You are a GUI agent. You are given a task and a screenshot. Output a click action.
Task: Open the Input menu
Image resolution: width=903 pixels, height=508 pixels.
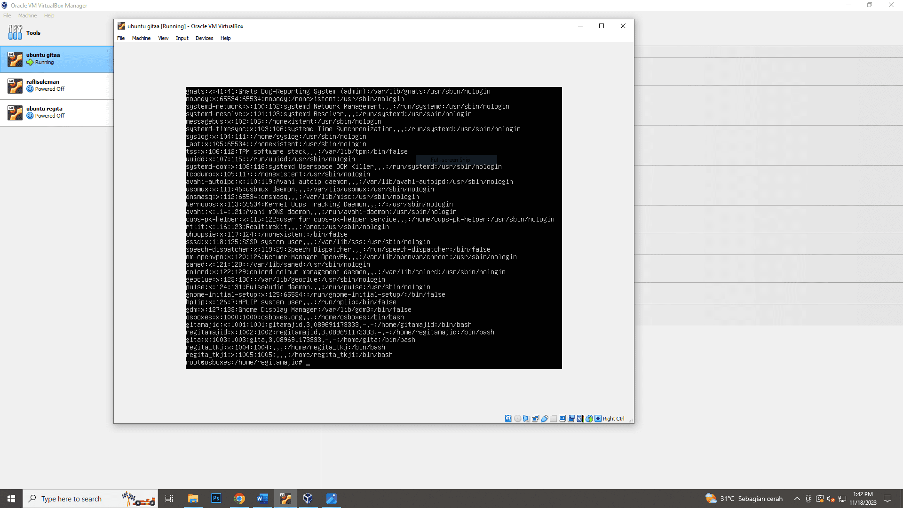(182, 38)
